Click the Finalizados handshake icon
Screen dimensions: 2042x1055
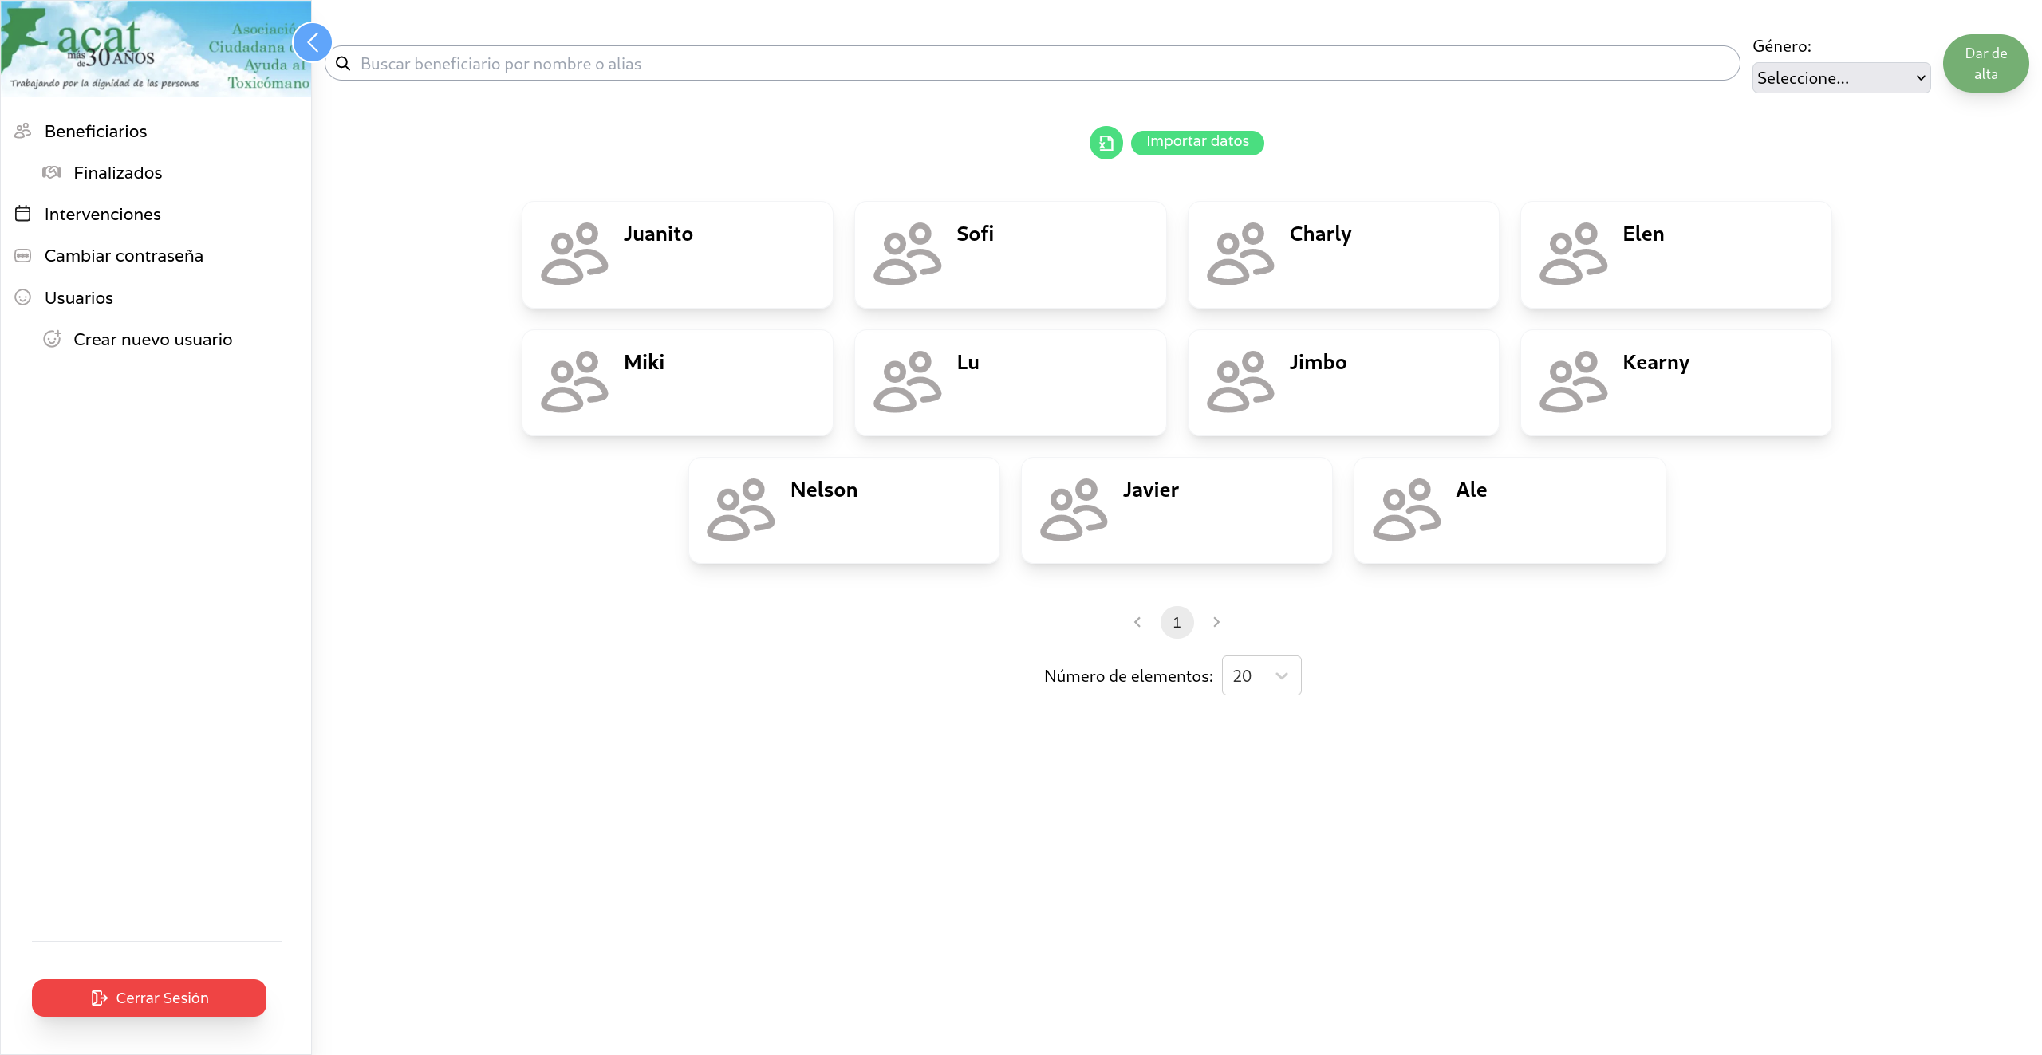pyautogui.click(x=52, y=172)
